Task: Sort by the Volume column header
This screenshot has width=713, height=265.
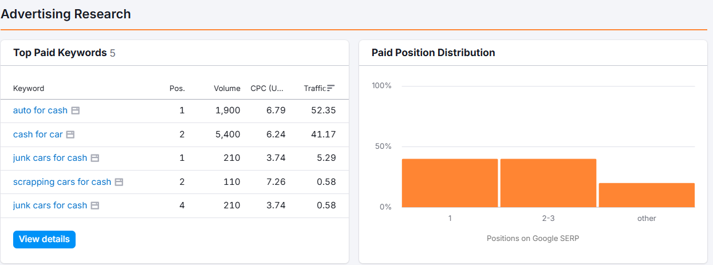Action: [227, 89]
